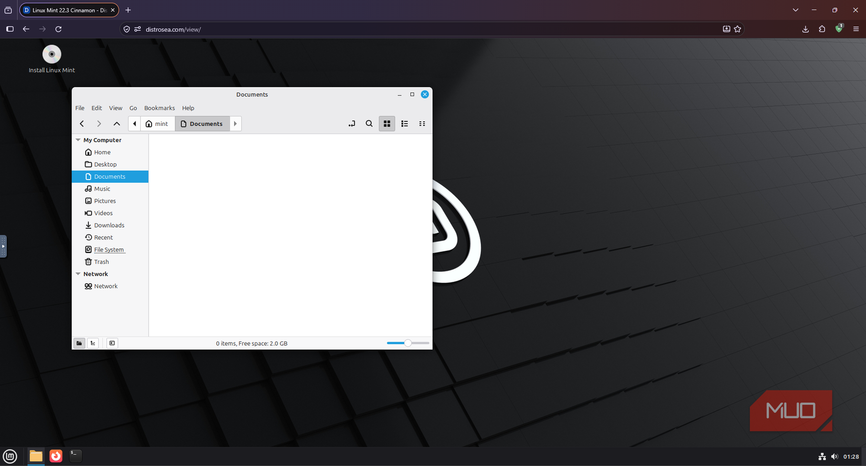The width and height of the screenshot is (866, 466).
Task: Go back in Nemo file manager
Action: (x=82, y=124)
